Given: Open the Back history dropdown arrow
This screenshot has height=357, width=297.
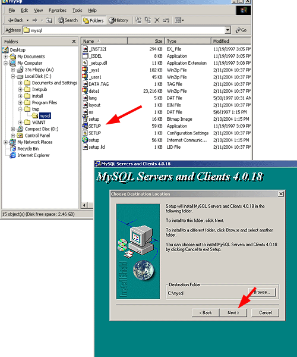Looking at the screenshot, I should 27,20.
